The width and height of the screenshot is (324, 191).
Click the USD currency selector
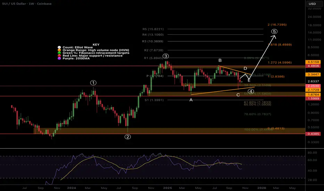[x=312, y=4]
